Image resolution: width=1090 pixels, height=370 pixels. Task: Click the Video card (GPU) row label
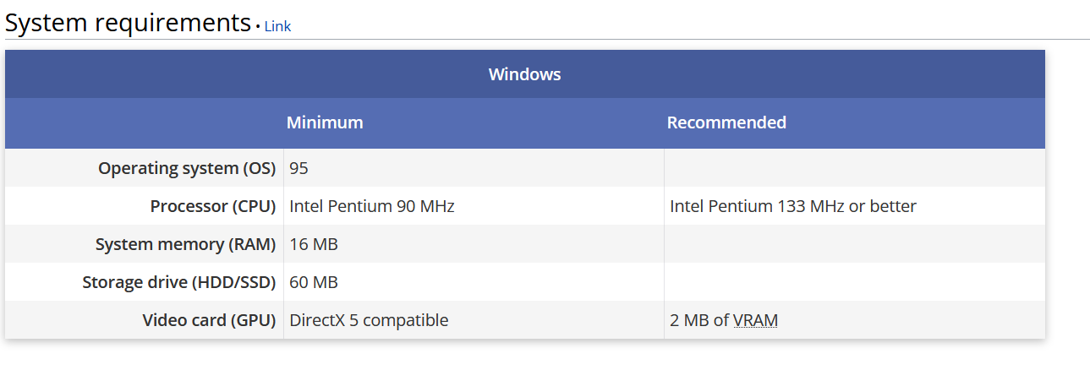(x=209, y=320)
